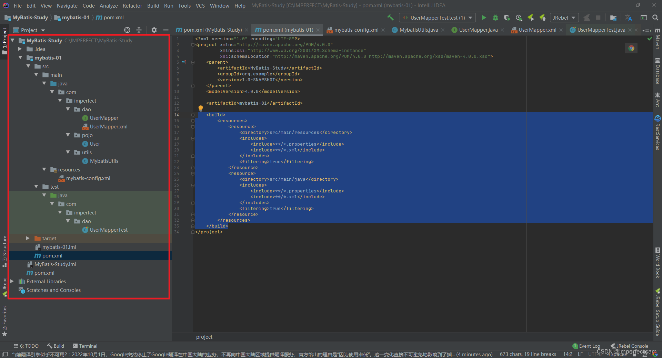Click the Chrome browser preview icon in editor

(x=631, y=48)
